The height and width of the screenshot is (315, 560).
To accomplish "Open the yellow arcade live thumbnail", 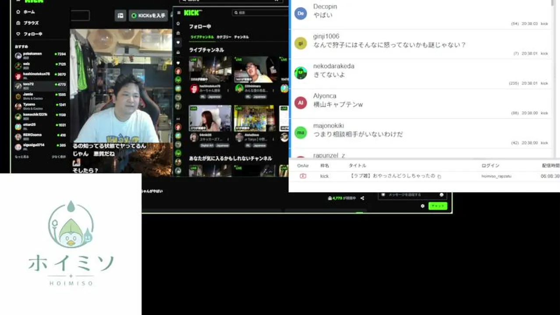I will pos(255,118).
